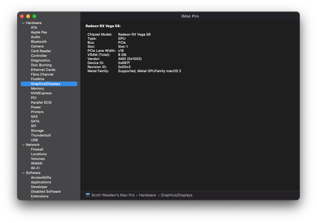Select Parallel SCSI in the sidebar

(41, 102)
